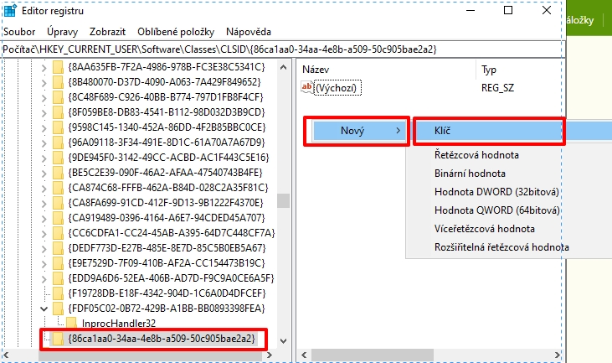Image resolution: width=612 pixels, height=363 pixels.
Task: Expand the {9598C145-1340-452A-86DD-4F2B85BBC0CE} key
Action: 44,127
